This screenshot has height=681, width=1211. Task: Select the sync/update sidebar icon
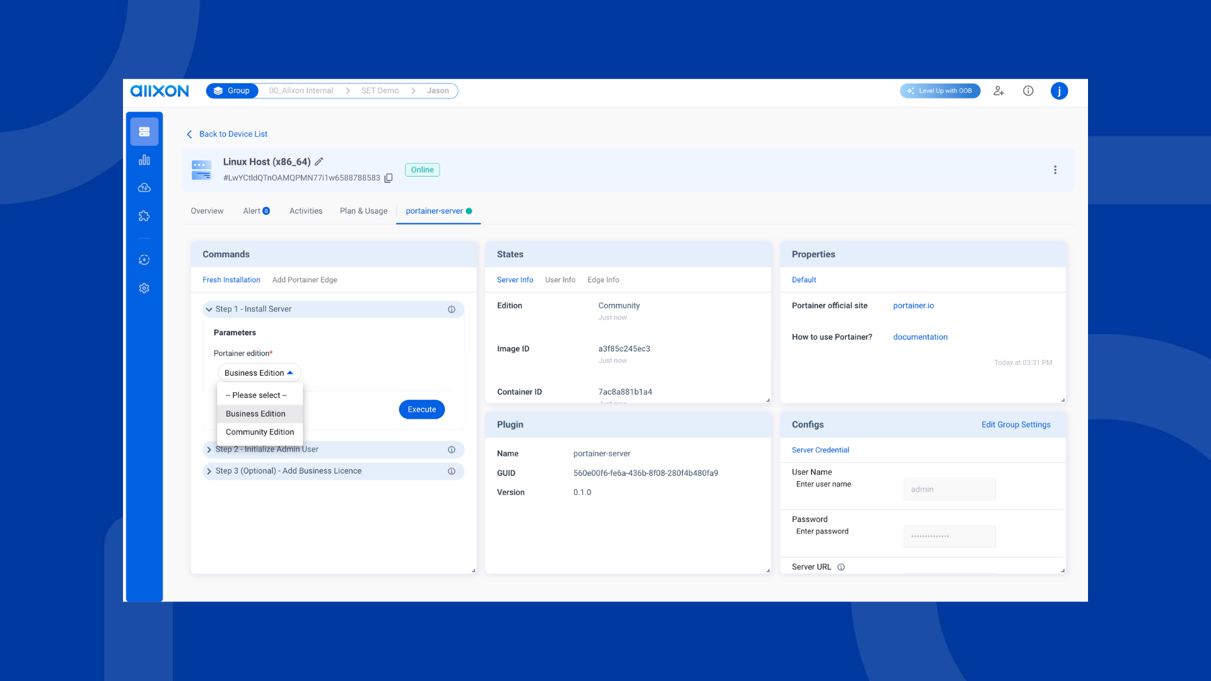tap(144, 259)
